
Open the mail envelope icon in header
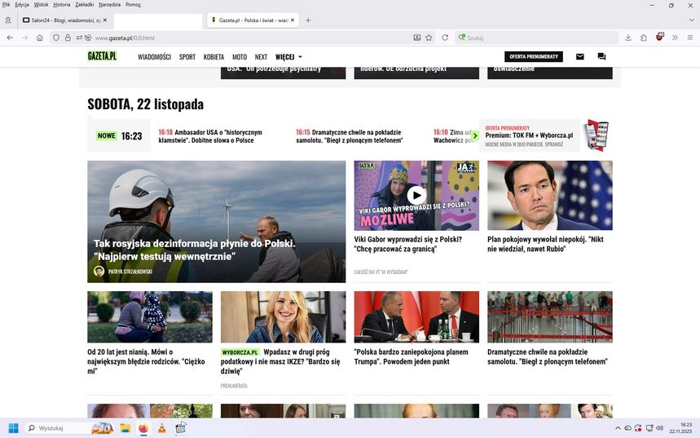(x=580, y=57)
